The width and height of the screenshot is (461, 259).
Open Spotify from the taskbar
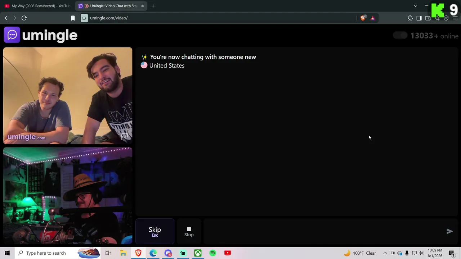point(212,253)
